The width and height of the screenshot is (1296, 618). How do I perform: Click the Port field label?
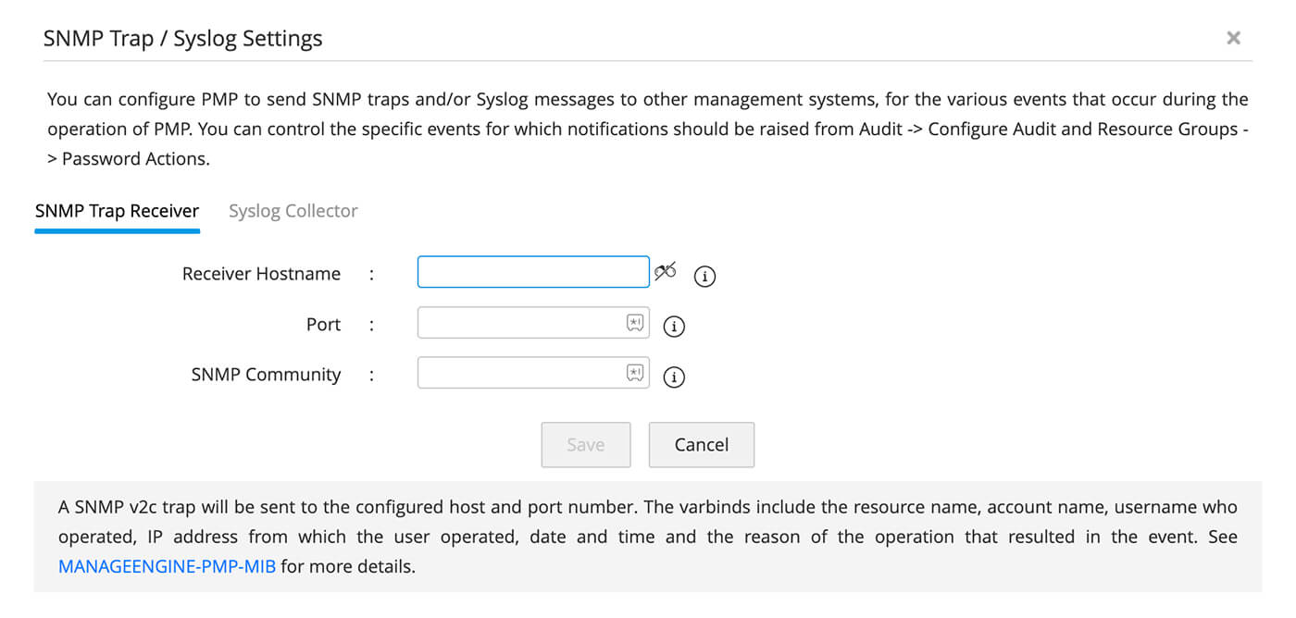(323, 325)
